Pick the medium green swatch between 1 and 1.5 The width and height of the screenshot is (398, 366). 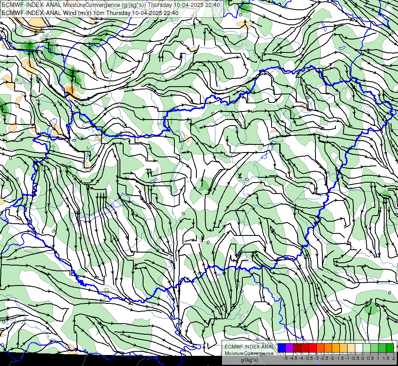tap(382, 348)
